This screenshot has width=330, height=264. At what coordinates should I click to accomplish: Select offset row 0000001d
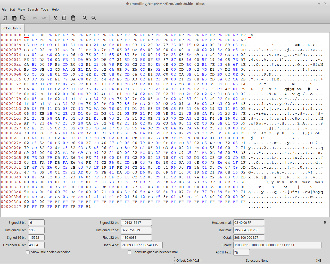click(11, 40)
